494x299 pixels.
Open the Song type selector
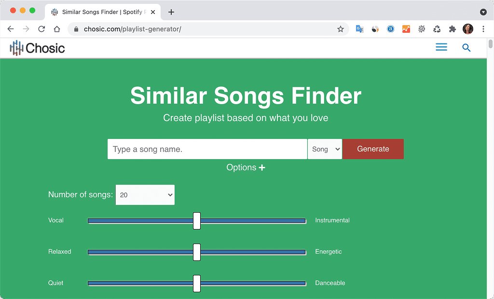[325, 149]
